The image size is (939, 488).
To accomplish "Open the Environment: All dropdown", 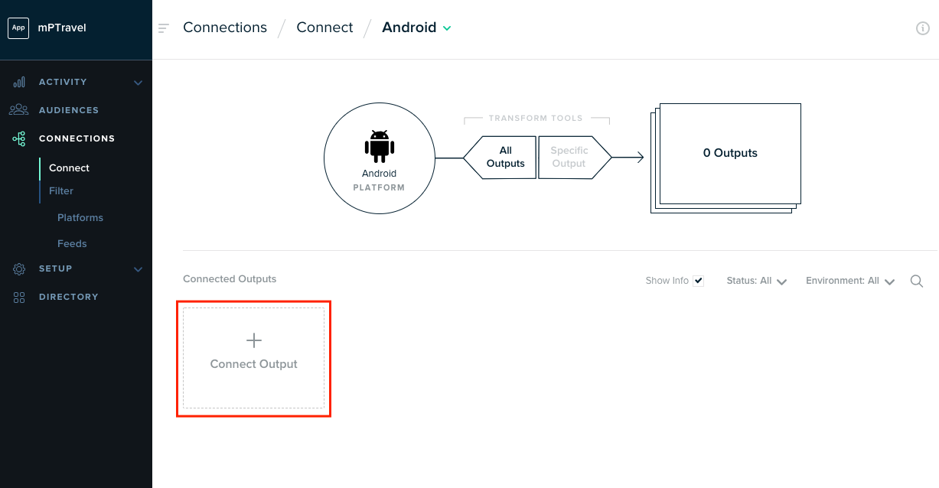I will tap(849, 281).
